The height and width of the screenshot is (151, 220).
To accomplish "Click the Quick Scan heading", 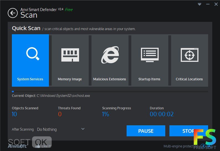I will tap(26, 28).
